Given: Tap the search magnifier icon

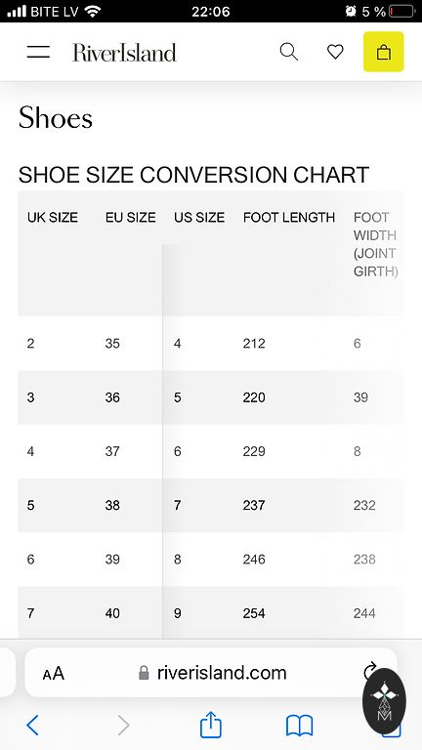Looking at the screenshot, I should (x=288, y=52).
